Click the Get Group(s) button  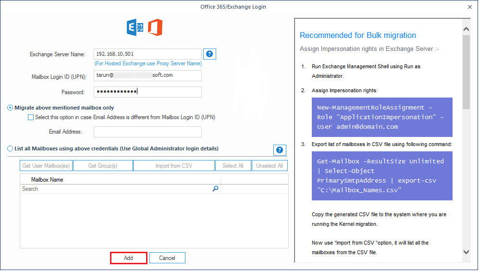click(x=103, y=166)
